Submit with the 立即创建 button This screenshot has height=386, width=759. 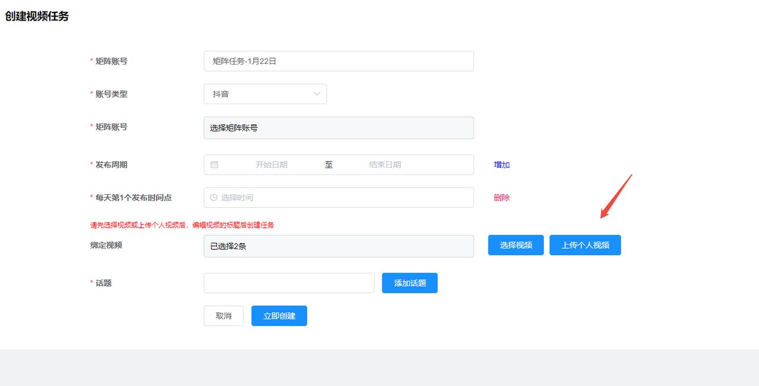[x=279, y=316]
